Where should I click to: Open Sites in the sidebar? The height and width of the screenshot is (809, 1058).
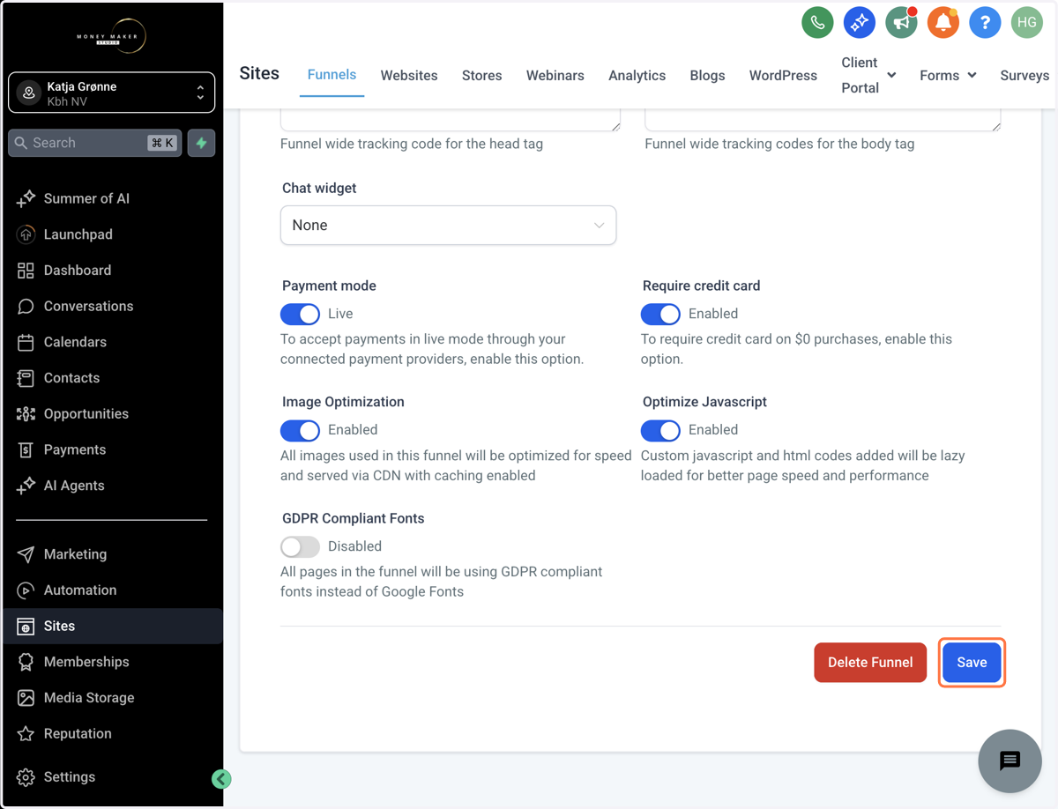tap(112, 627)
